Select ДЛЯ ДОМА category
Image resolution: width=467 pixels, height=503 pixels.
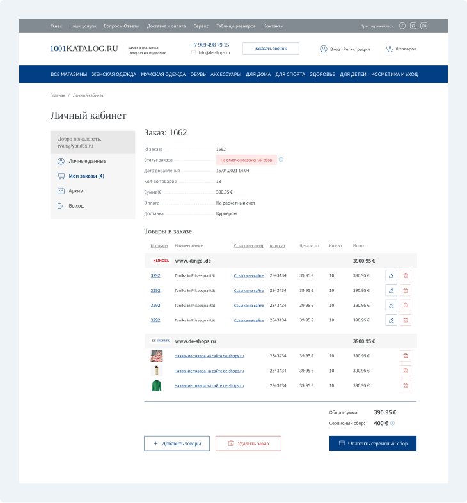point(258,74)
